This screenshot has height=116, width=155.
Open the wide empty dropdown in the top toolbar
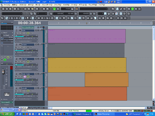pyautogui.click(x=94, y=9)
